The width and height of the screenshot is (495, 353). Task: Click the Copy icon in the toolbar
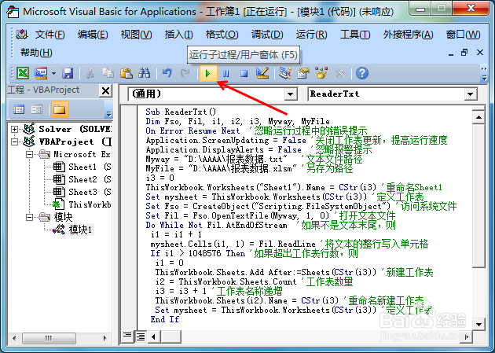pyautogui.click(x=108, y=74)
